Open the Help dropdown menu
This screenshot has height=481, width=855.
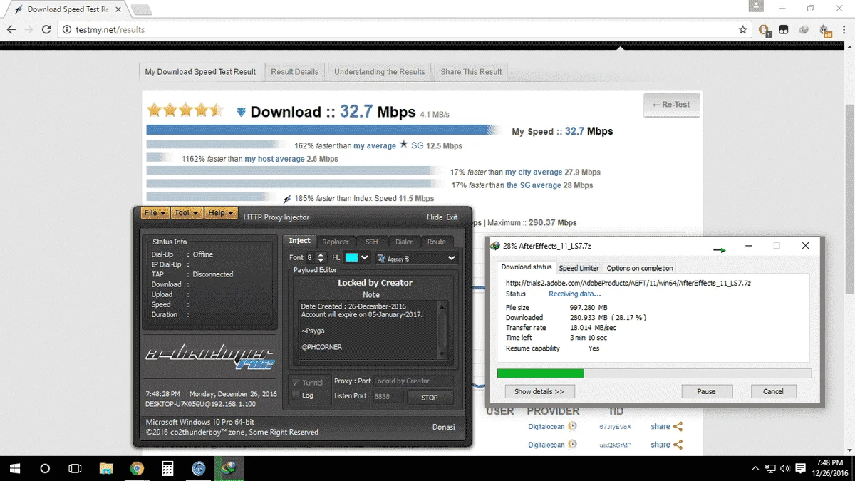click(x=219, y=213)
